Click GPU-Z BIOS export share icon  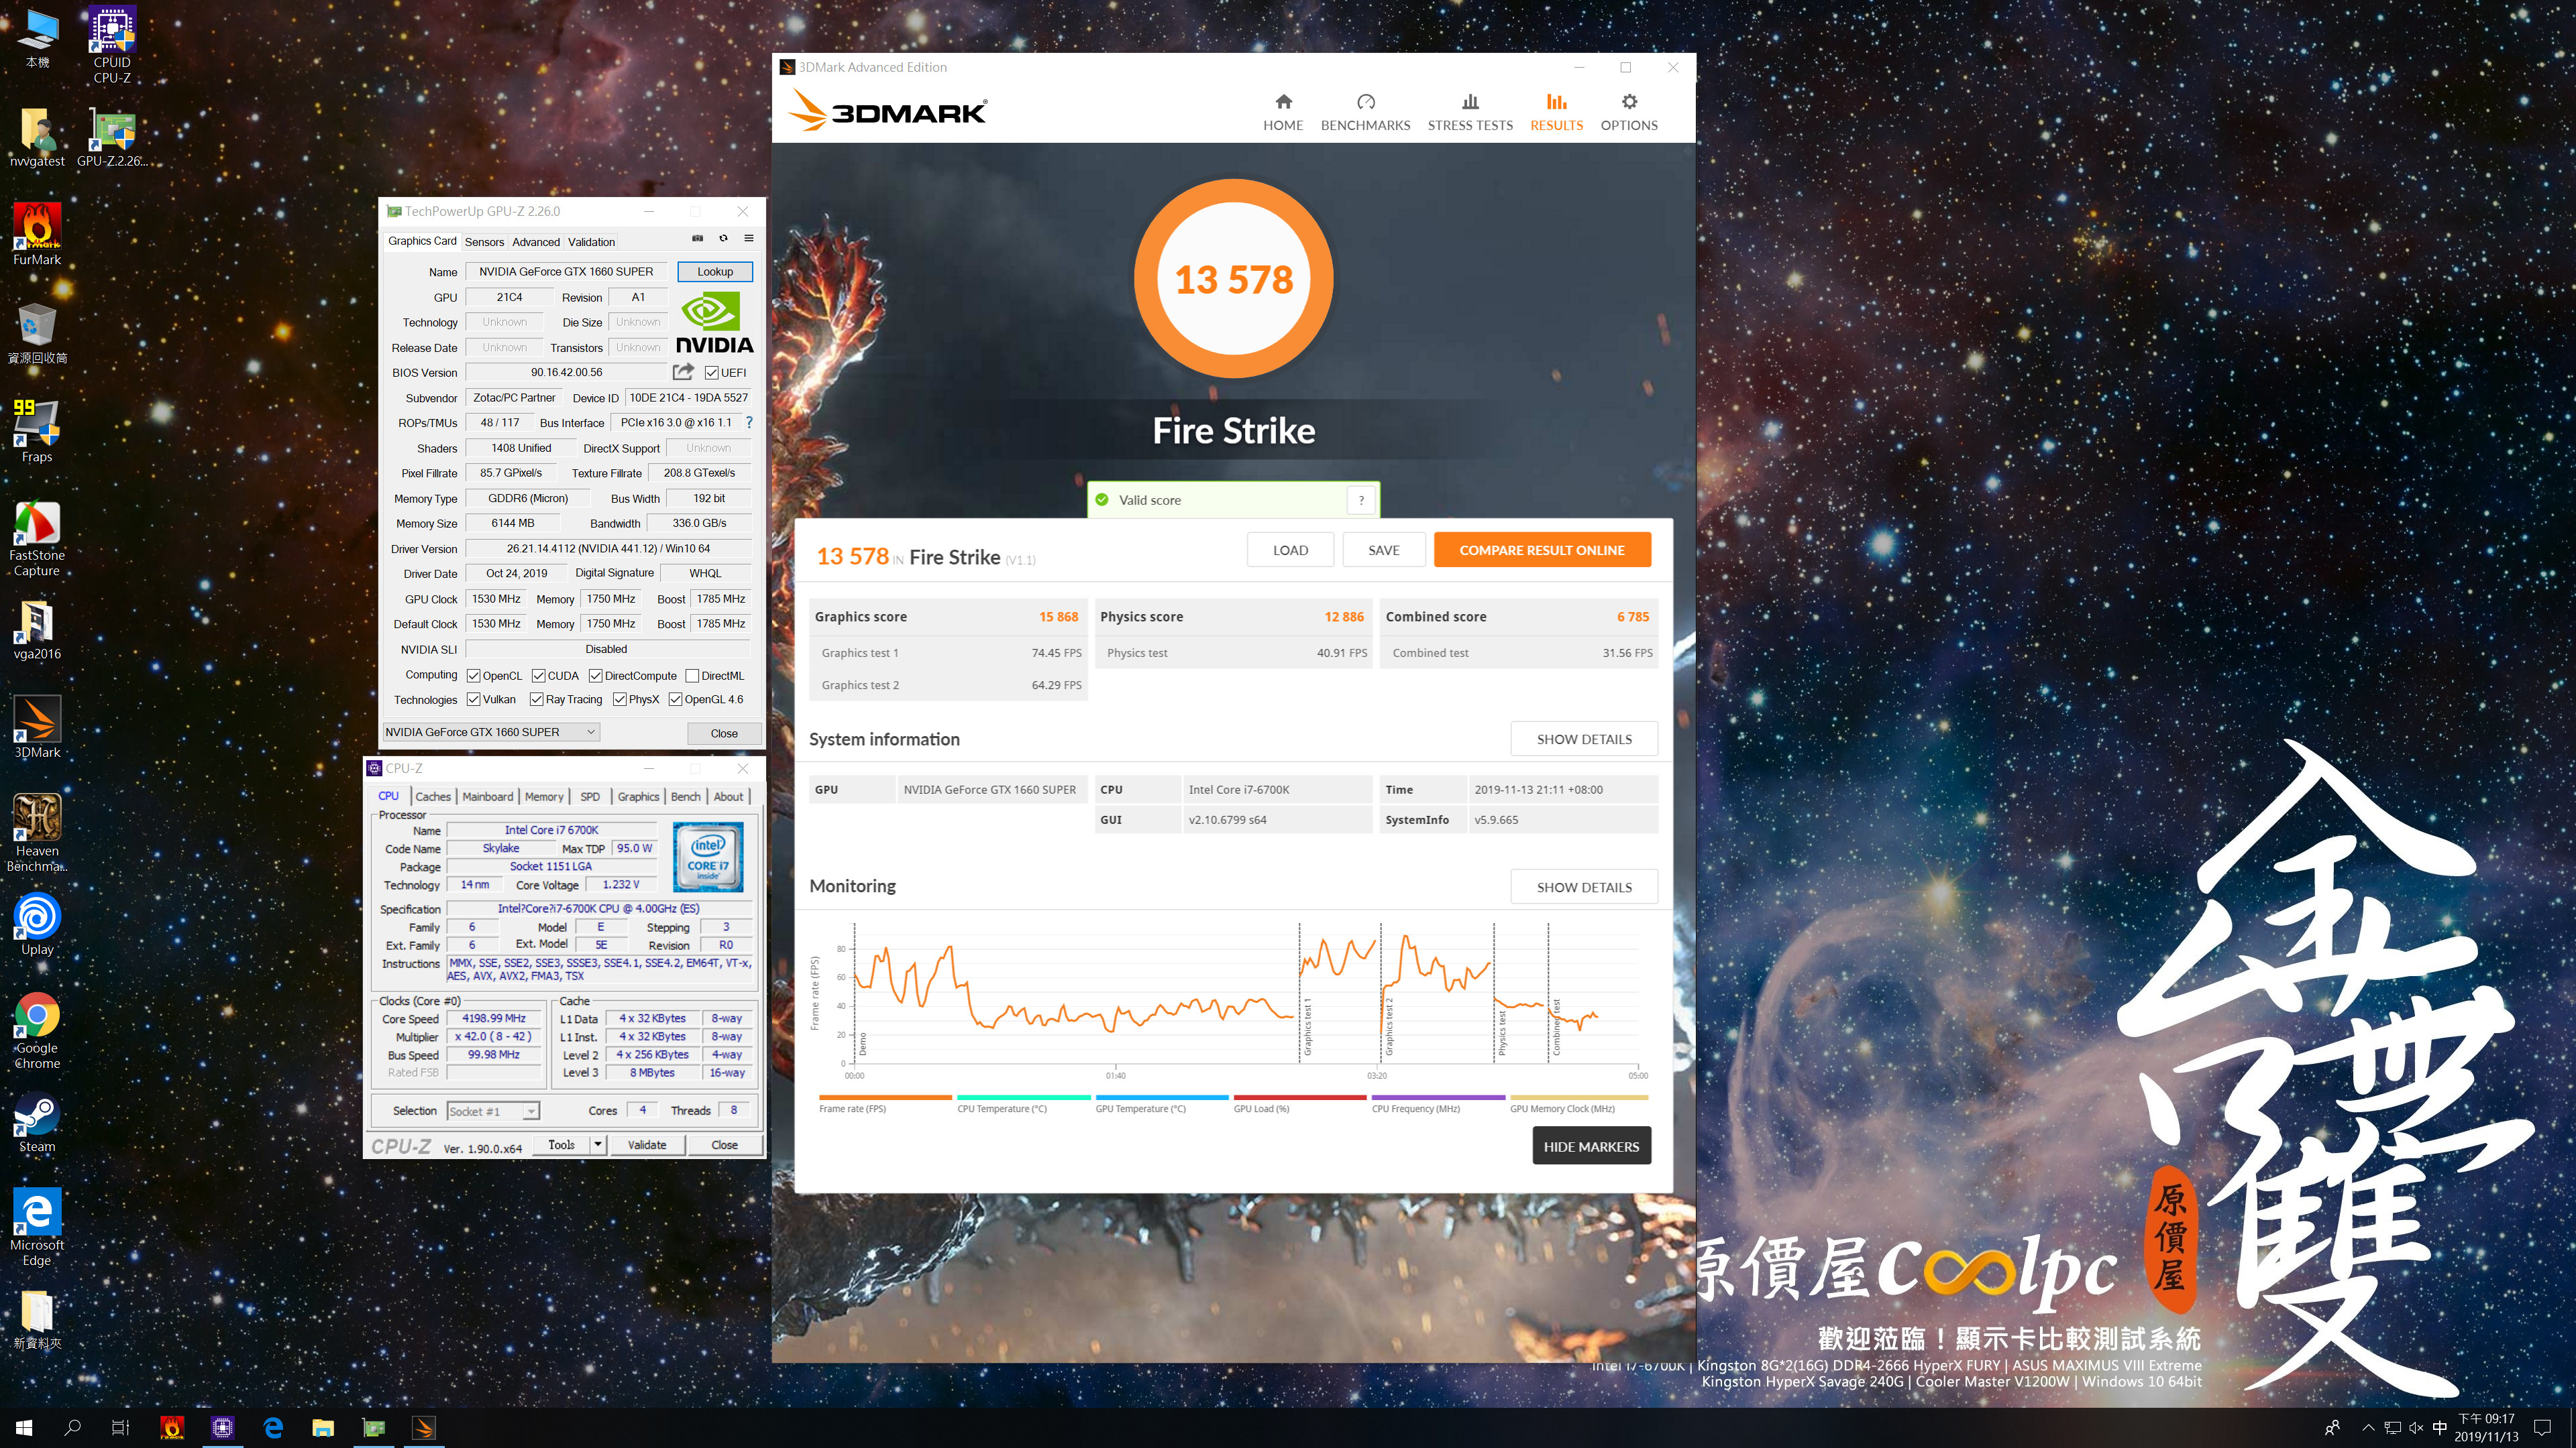pyautogui.click(x=683, y=372)
